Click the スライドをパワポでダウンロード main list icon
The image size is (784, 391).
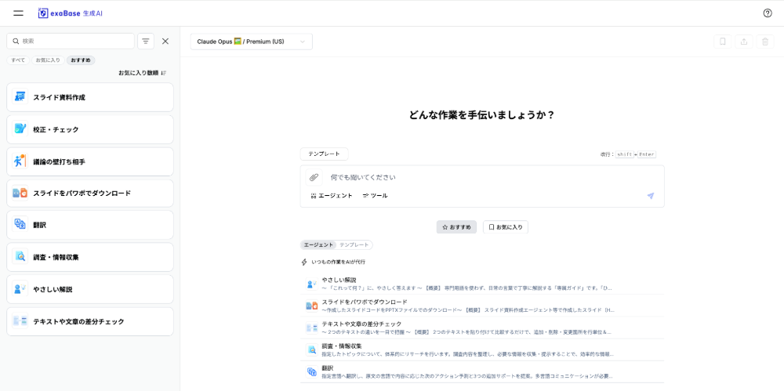point(311,306)
